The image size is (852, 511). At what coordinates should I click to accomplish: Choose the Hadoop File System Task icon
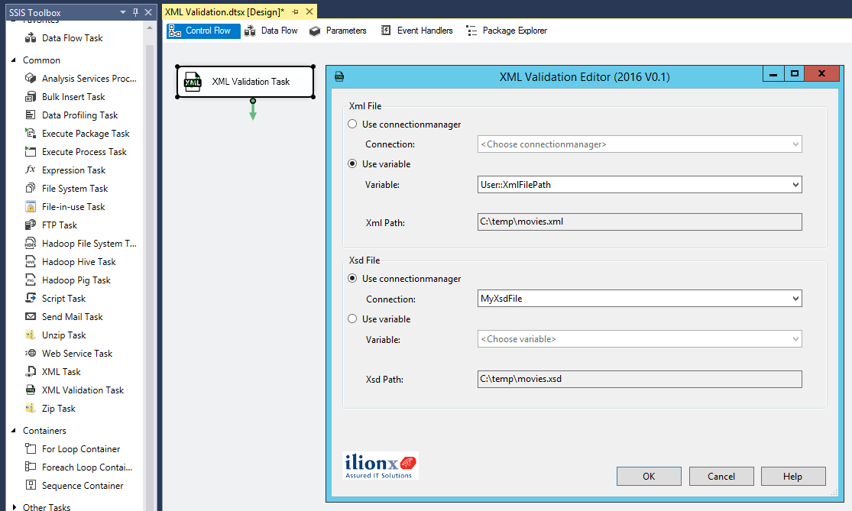pos(31,244)
